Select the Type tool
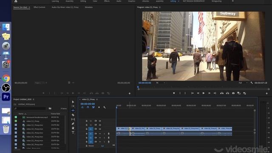 point(73,132)
